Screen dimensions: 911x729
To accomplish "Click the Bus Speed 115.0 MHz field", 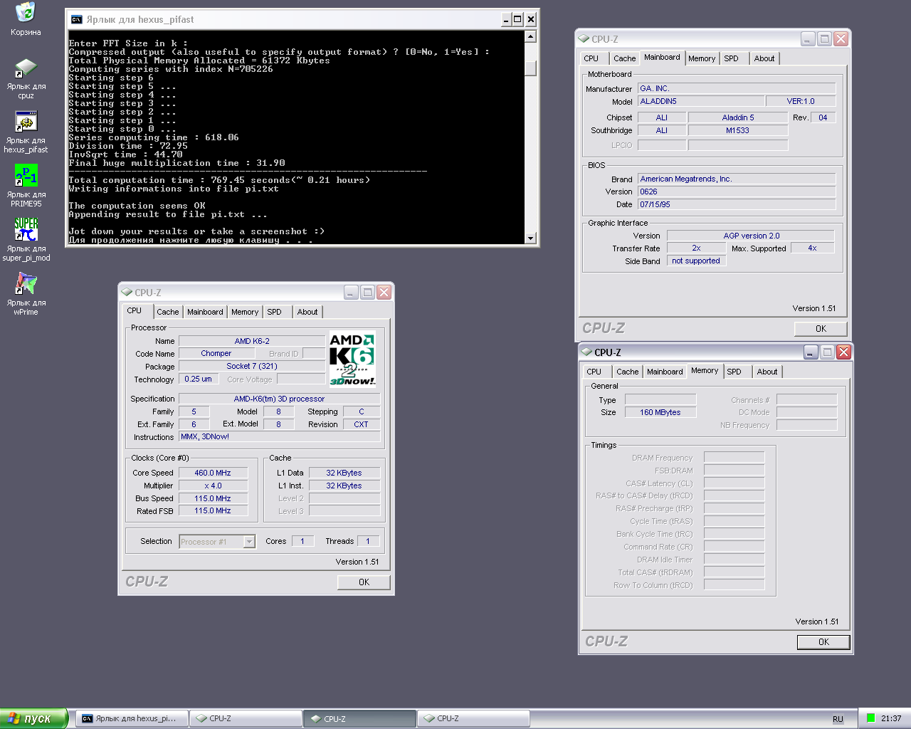I will pos(213,498).
